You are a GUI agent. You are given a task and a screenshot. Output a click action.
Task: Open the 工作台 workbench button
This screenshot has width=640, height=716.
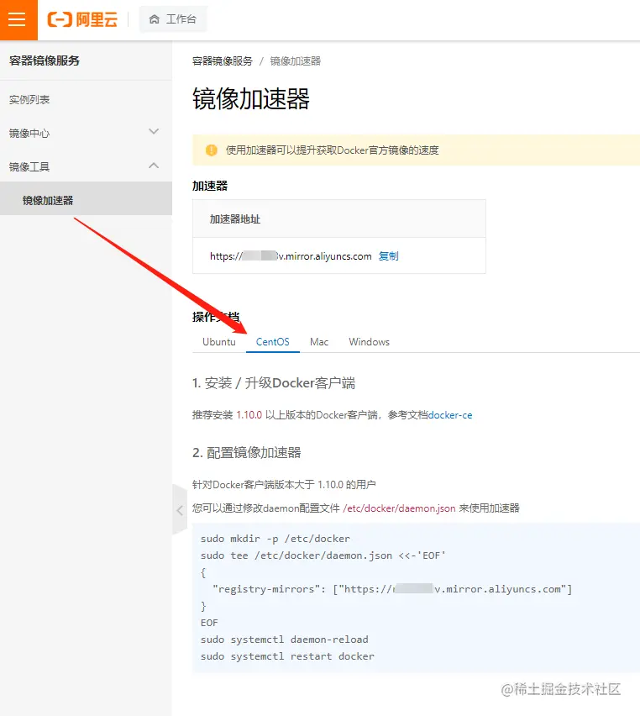[173, 19]
